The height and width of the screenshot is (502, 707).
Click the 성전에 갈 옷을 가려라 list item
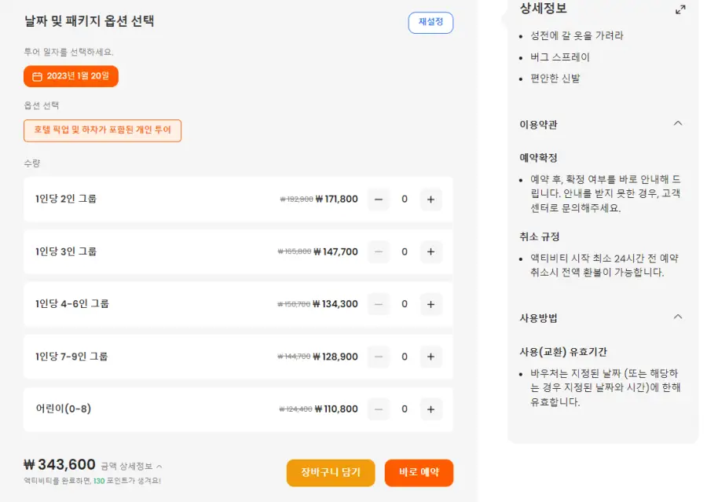point(577,35)
